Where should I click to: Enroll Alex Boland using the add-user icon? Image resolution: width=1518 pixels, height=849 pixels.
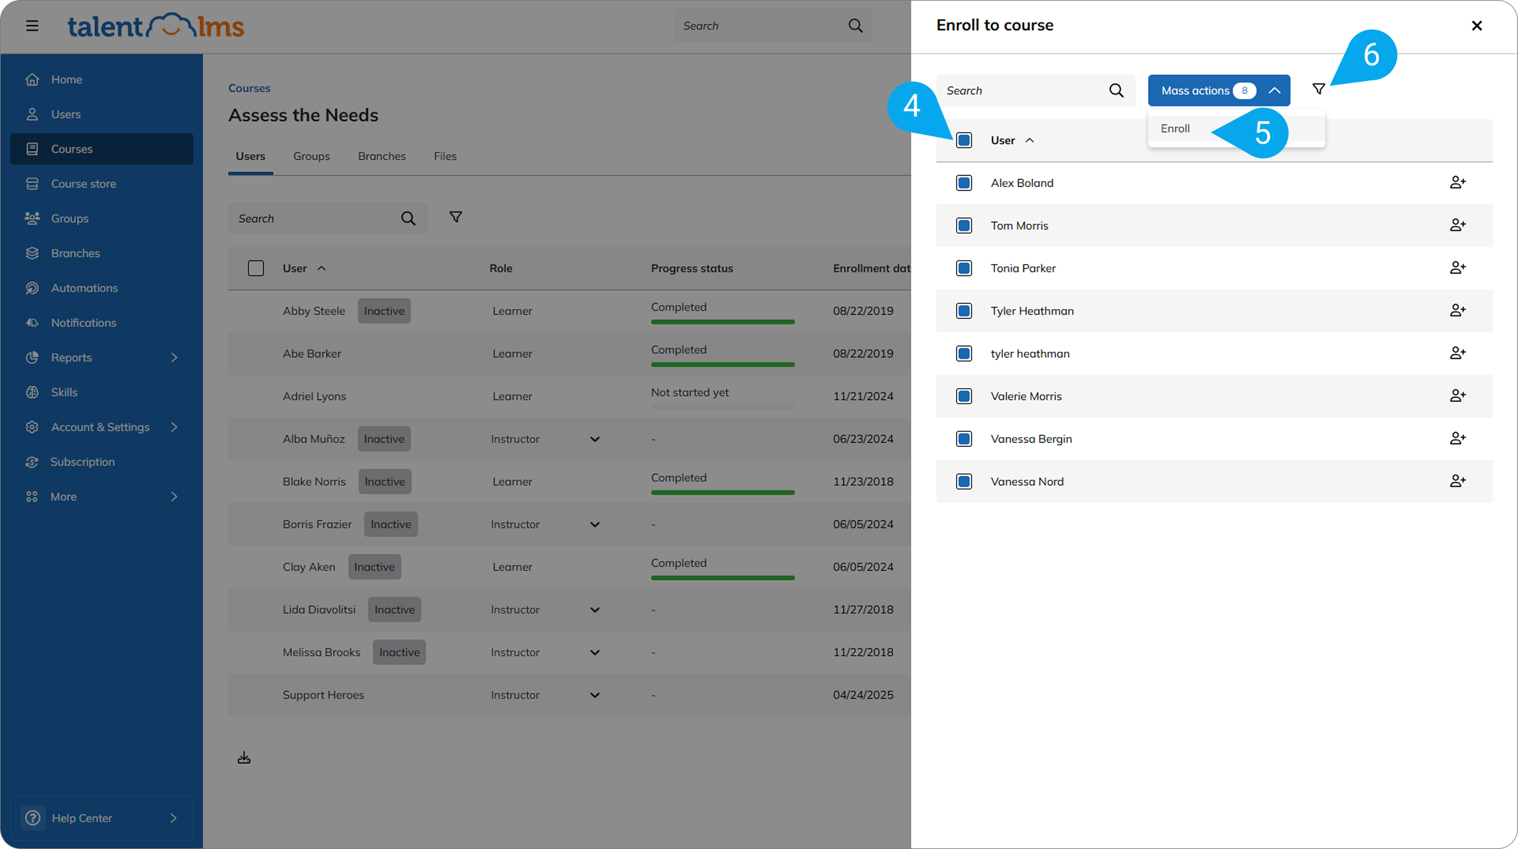(x=1457, y=183)
